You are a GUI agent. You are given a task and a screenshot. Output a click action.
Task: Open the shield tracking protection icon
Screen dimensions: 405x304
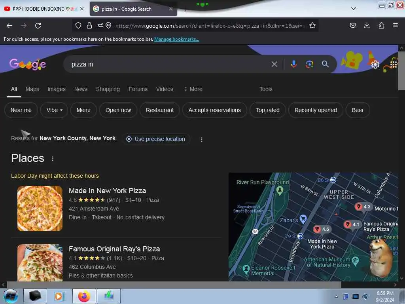point(78,25)
